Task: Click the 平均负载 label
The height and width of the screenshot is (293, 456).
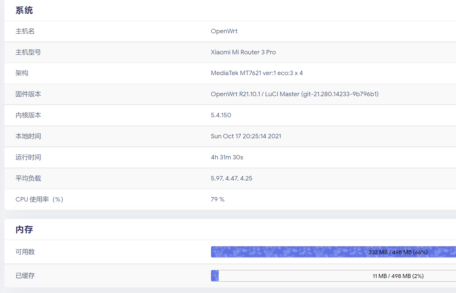Action: [28, 178]
